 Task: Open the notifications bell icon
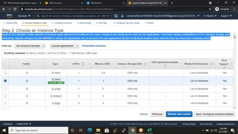pyautogui.click(x=122, y=16)
